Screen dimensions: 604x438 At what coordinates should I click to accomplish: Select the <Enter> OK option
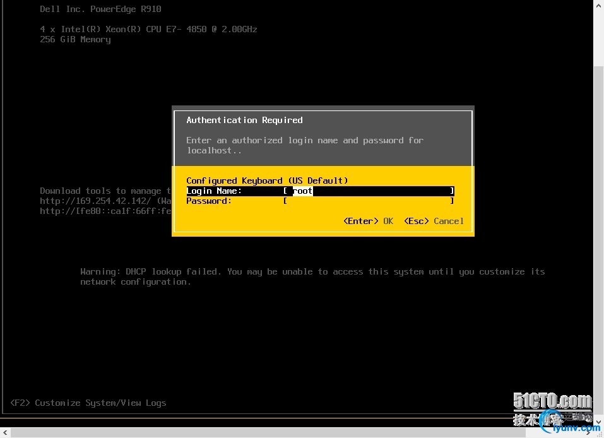tap(368, 221)
